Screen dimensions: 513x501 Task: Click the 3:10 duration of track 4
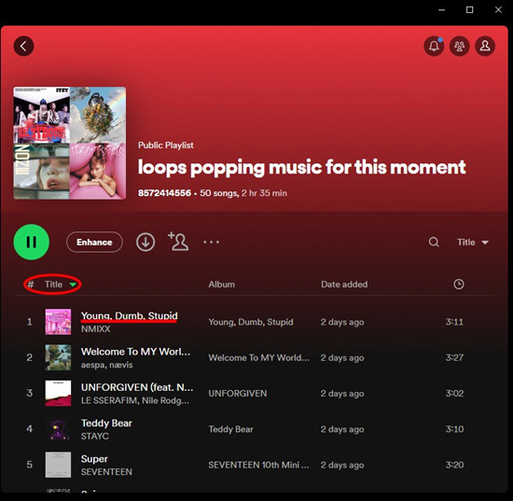point(454,429)
